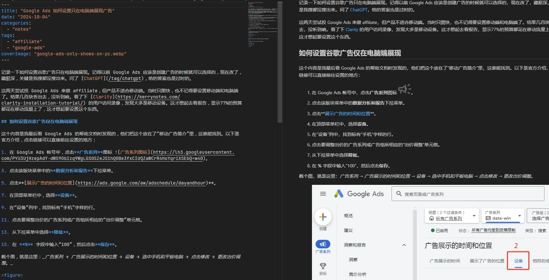Viewport: 549px width, 280px height.
Task: Collapse the 洞察和报告 section chevron
Action: coord(404,245)
